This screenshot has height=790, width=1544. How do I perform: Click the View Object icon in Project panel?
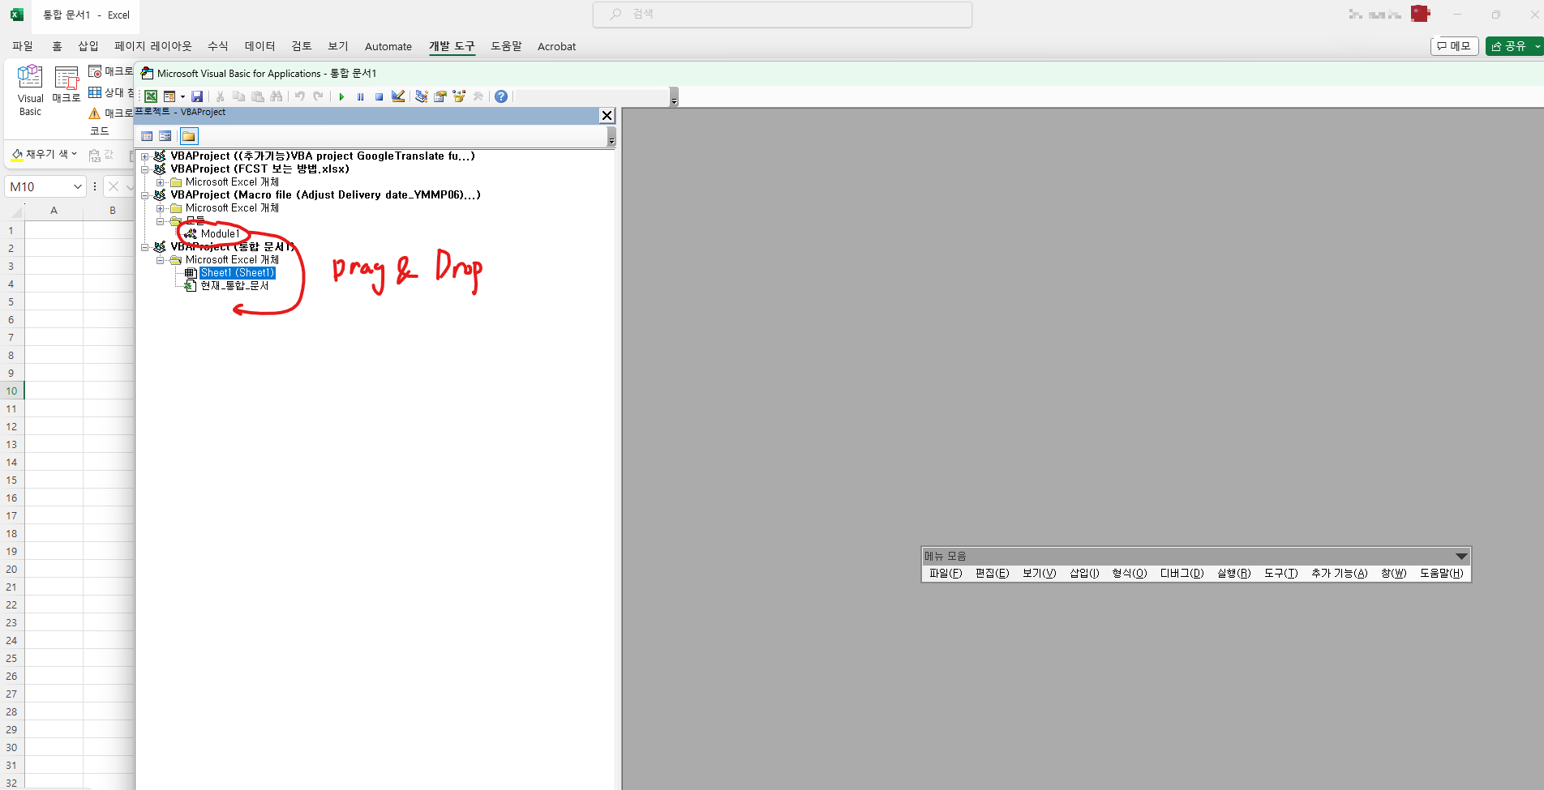pyautogui.click(x=165, y=136)
